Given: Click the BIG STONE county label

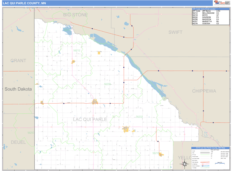Looking at the screenshot, I should [75, 15].
